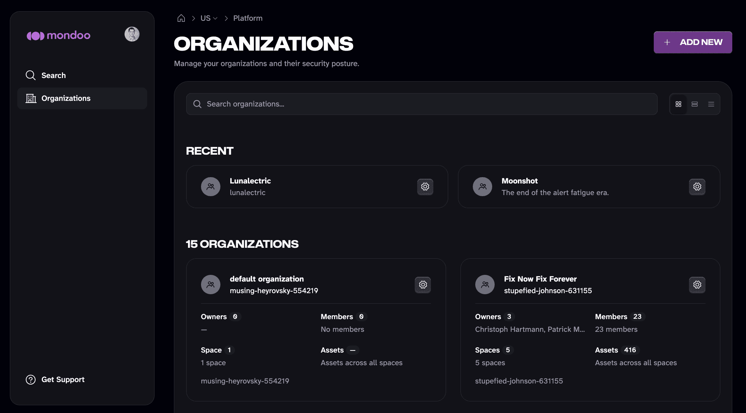Image resolution: width=746 pixels, height=413 pixels.
Task: Click Space count 1 badge
Action: tap(229, 350)
